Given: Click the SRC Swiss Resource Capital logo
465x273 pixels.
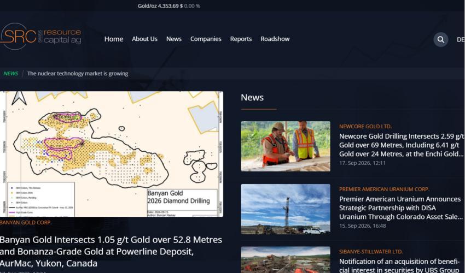Looking at the screenshot, I should click(x=40, y=37).
